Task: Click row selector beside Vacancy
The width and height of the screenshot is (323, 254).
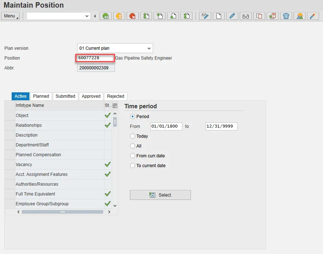Action: point(10,165)
